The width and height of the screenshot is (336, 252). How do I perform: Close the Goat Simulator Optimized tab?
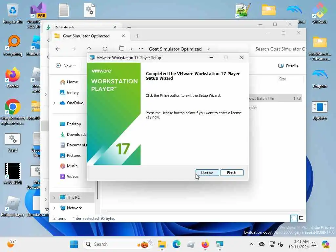(123, 36)
